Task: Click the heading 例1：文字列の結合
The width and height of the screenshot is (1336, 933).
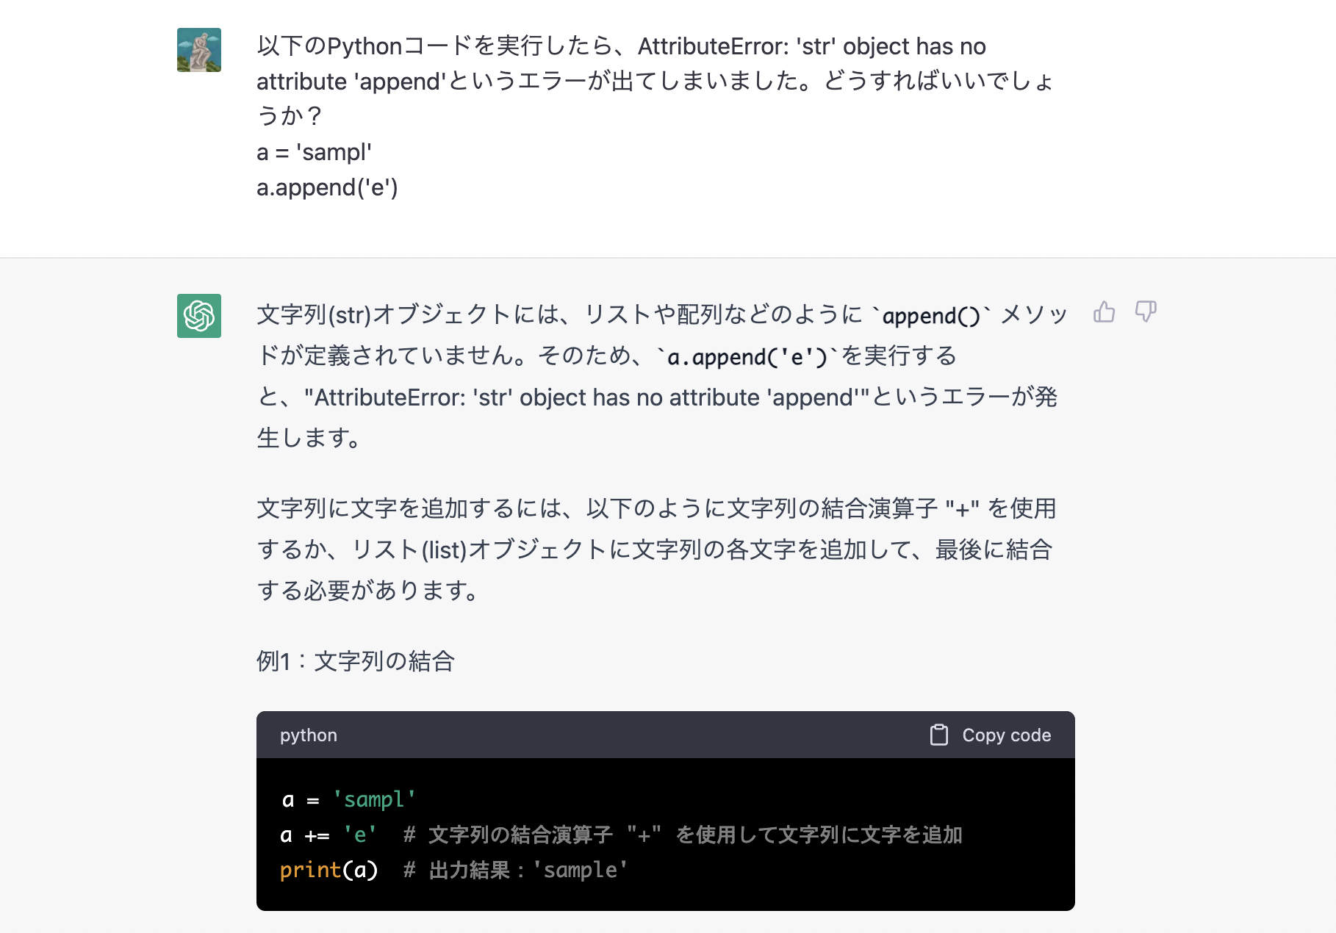Action: (x=356, y=661)
